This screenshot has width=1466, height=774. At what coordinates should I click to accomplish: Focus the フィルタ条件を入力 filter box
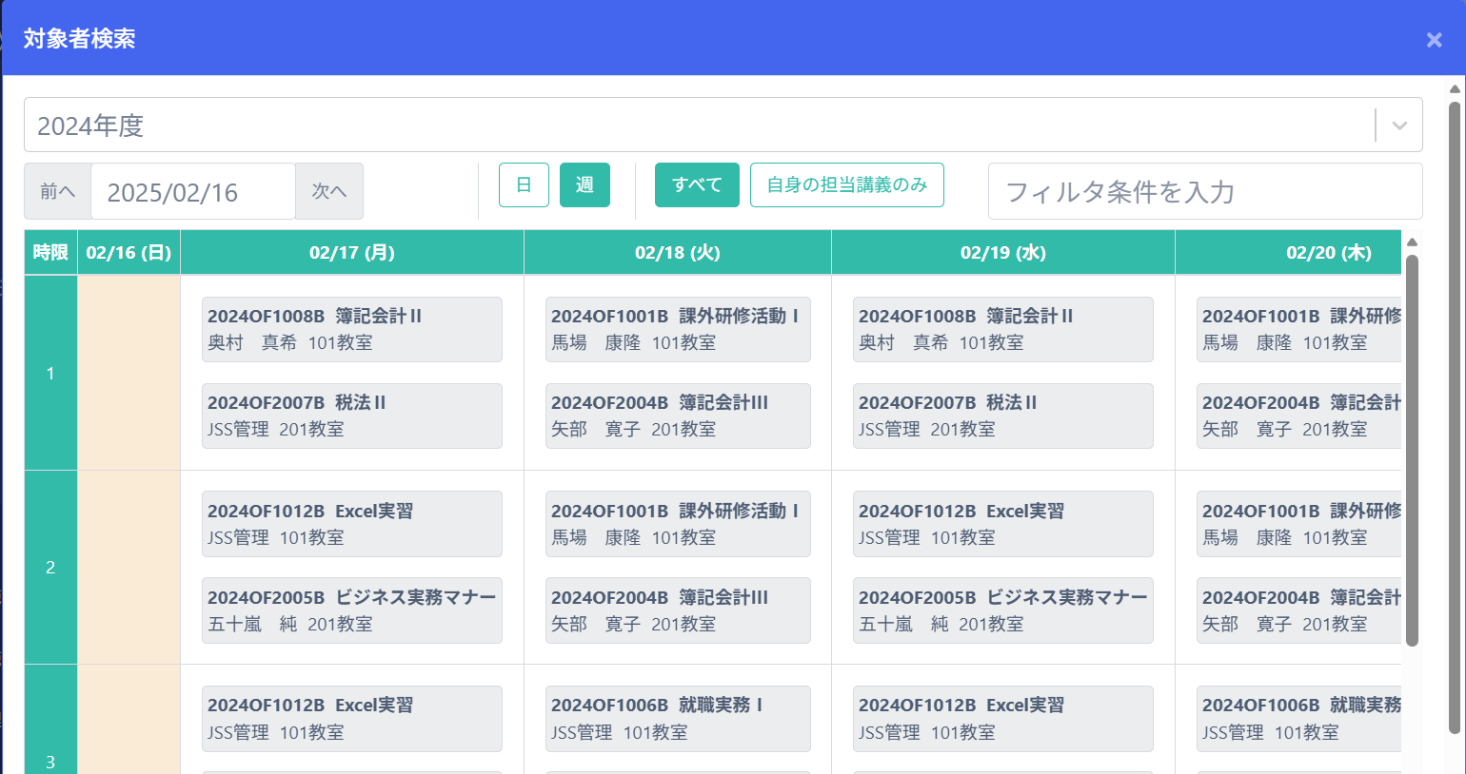[x=1204, y=192]
